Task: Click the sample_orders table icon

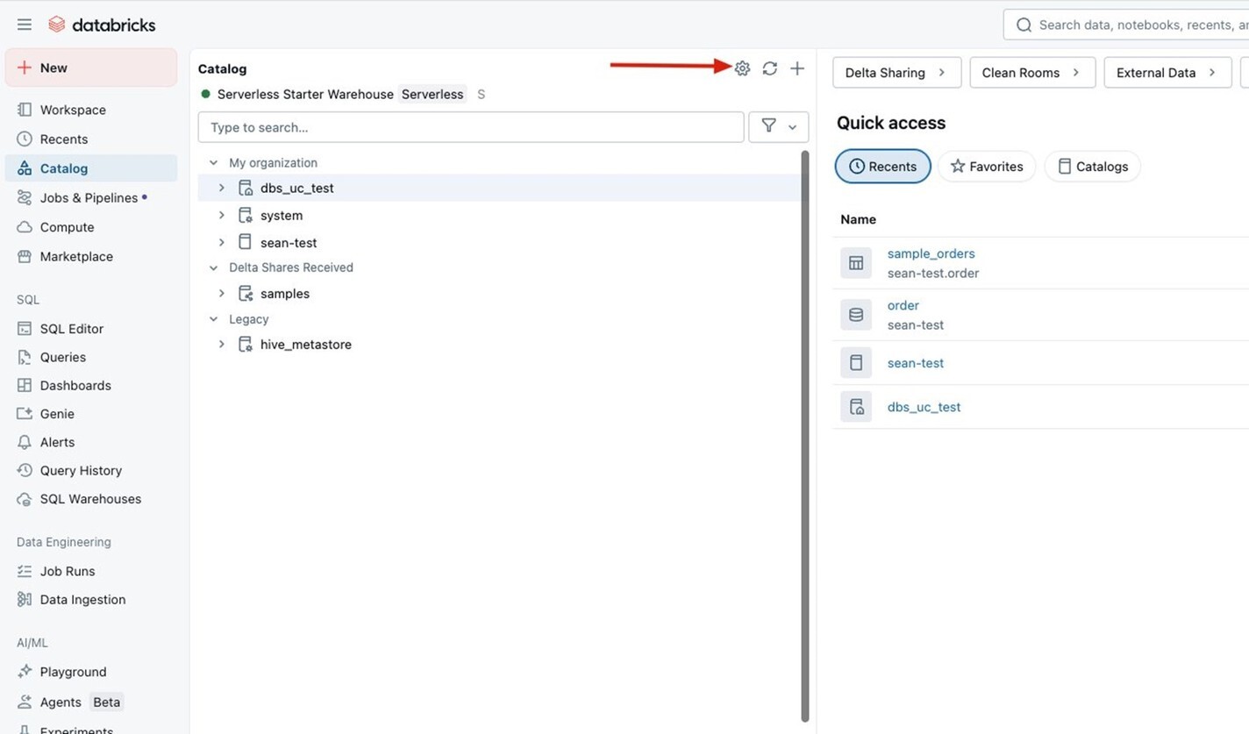Action: point(856,262)
